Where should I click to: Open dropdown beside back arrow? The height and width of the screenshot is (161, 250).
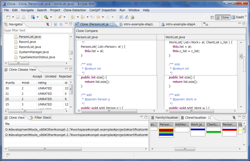pyautogui.click(x=103, y=17)
